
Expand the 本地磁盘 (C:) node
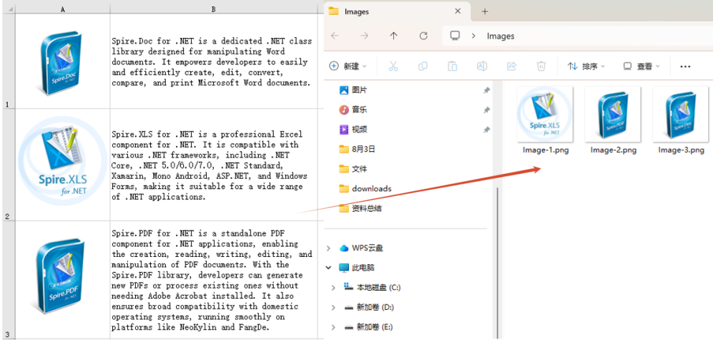pyautogui.click(x=334, y=288)
